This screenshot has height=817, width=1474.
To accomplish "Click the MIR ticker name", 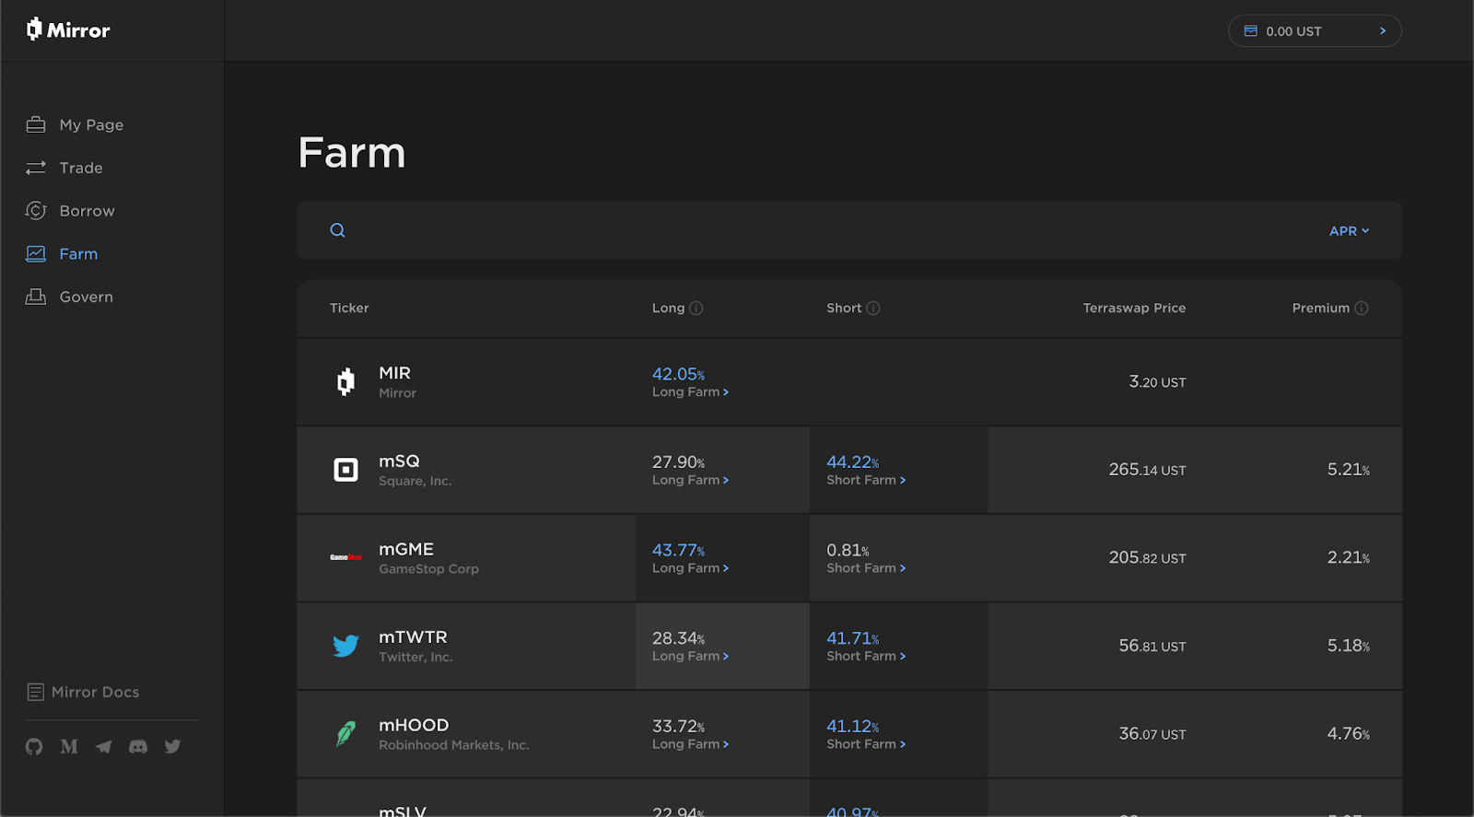I will click(394, 373).
